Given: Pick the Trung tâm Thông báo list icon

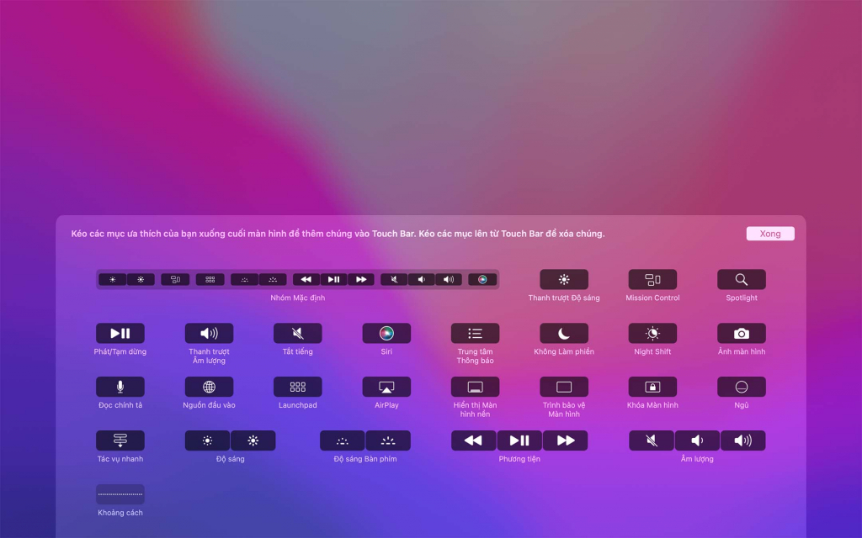Looking at the screenshot, I should click(475, 333).
